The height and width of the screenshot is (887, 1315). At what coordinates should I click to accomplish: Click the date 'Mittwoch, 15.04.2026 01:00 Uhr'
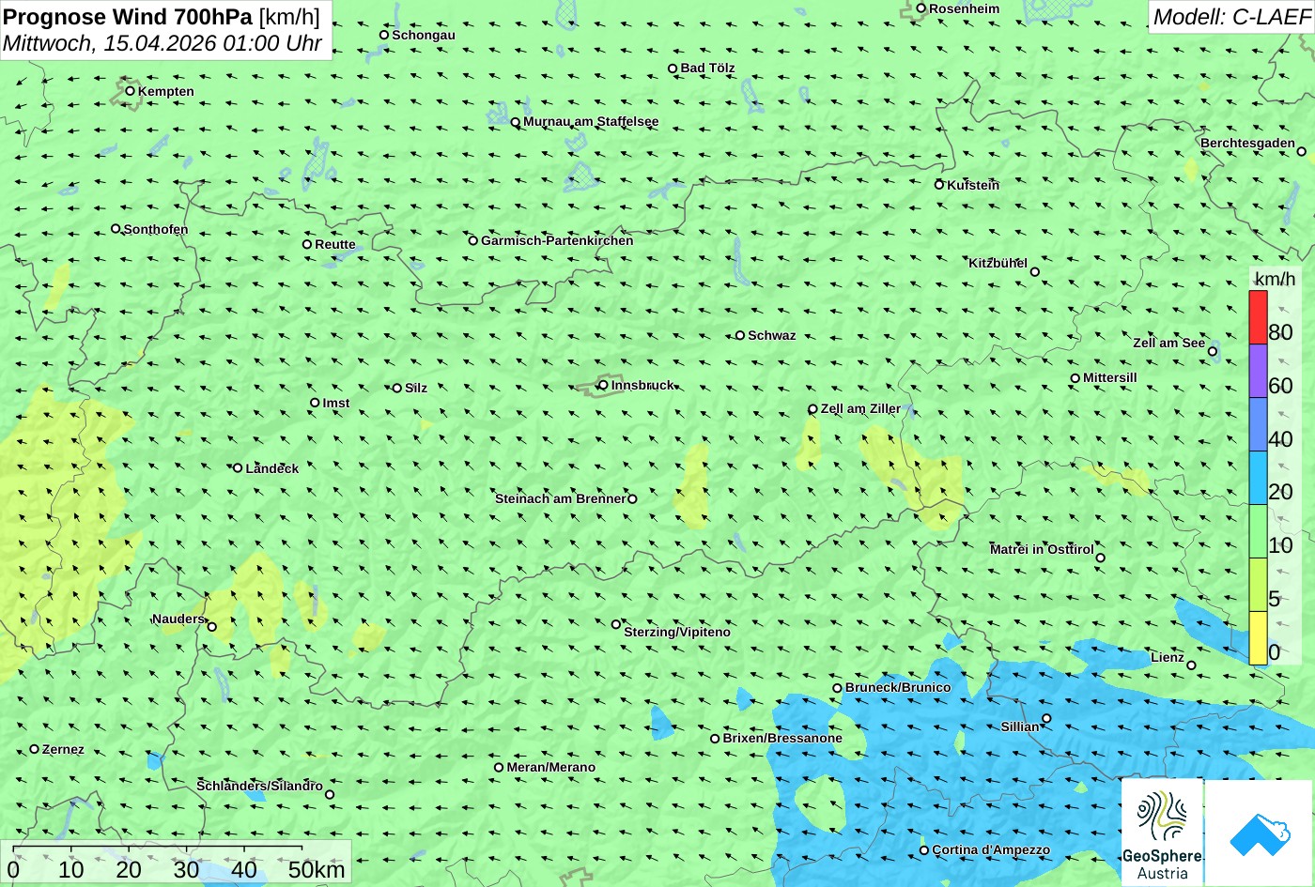pos(162,43)
